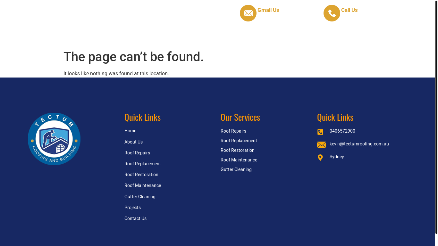The height and width of the screenshot is (246, 438).
Task: Open Roof Repairs under Our Services
Action: click(x=233, y=131)
